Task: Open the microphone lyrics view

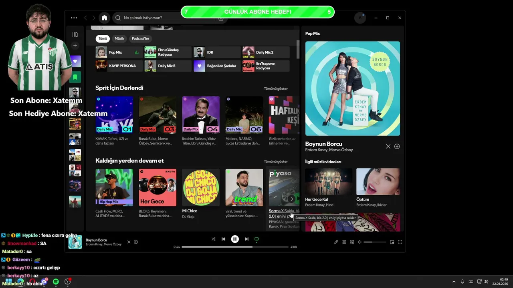Action: (336, 242)
